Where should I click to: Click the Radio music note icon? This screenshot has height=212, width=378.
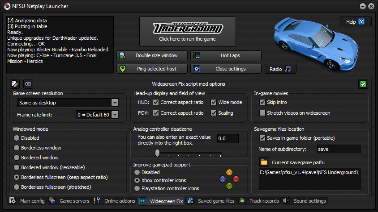288,69
